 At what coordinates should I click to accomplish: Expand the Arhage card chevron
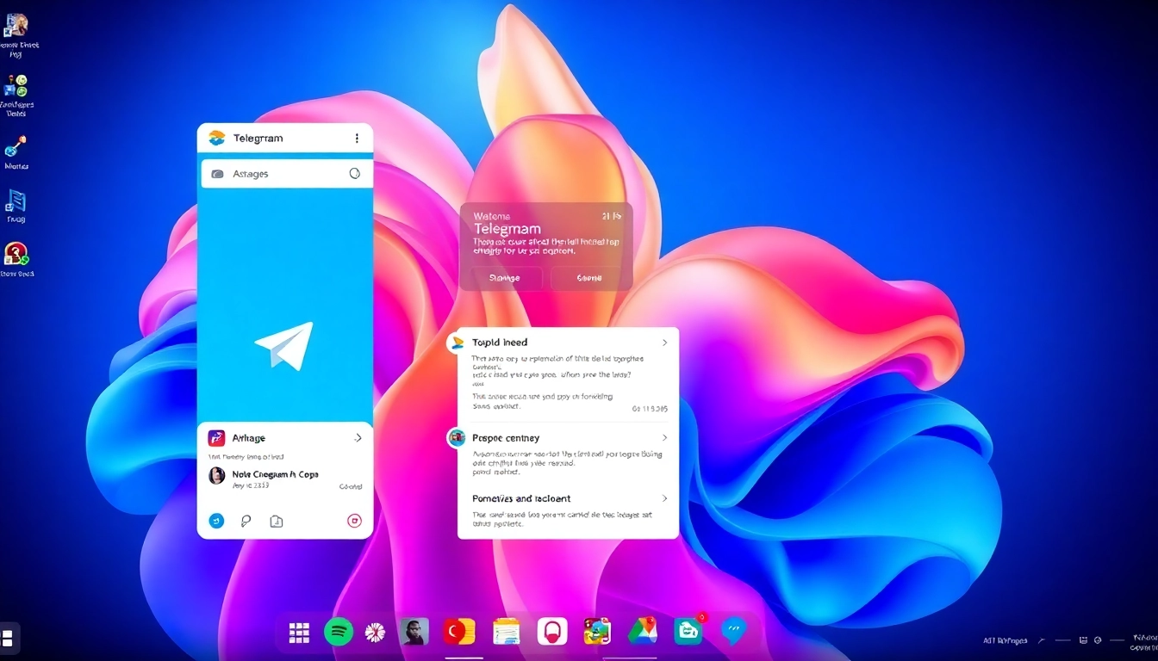pyautogui.click(x=358, y=438)
